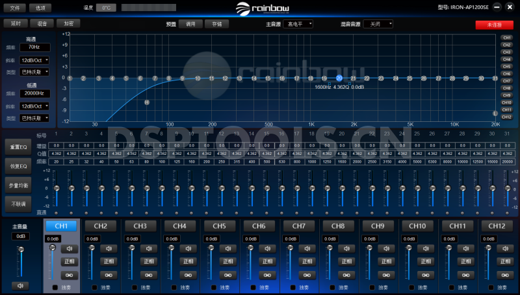
Task: Select EQ node 1 on the graph
Action: click(x=70, y=78)
